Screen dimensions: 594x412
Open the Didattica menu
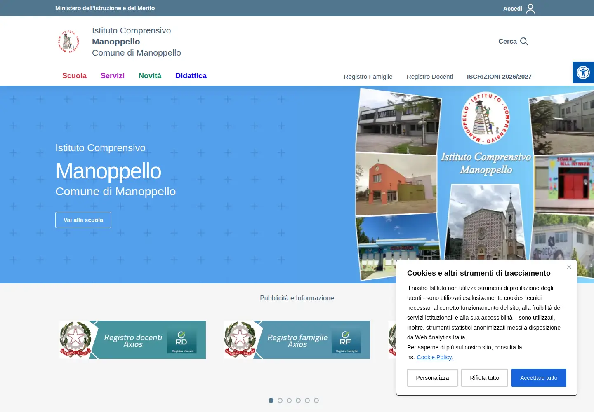coord(191,76)
